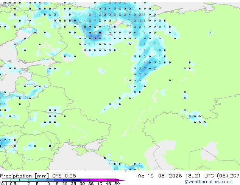Click the '0.5' legend scale label

pyautogui.click(x=13, y=183)
